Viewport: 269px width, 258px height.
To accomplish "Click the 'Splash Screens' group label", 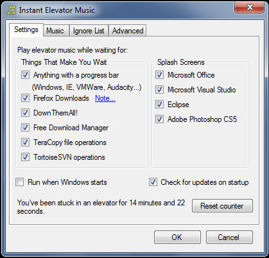I will pos(181,62).
